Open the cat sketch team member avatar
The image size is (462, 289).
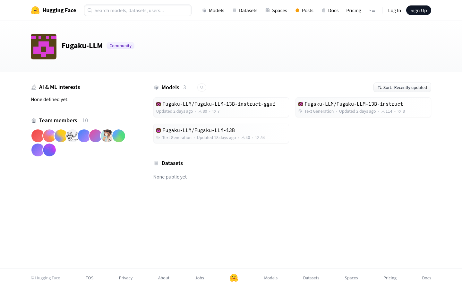pyautogui.click(x=72, y=136)
